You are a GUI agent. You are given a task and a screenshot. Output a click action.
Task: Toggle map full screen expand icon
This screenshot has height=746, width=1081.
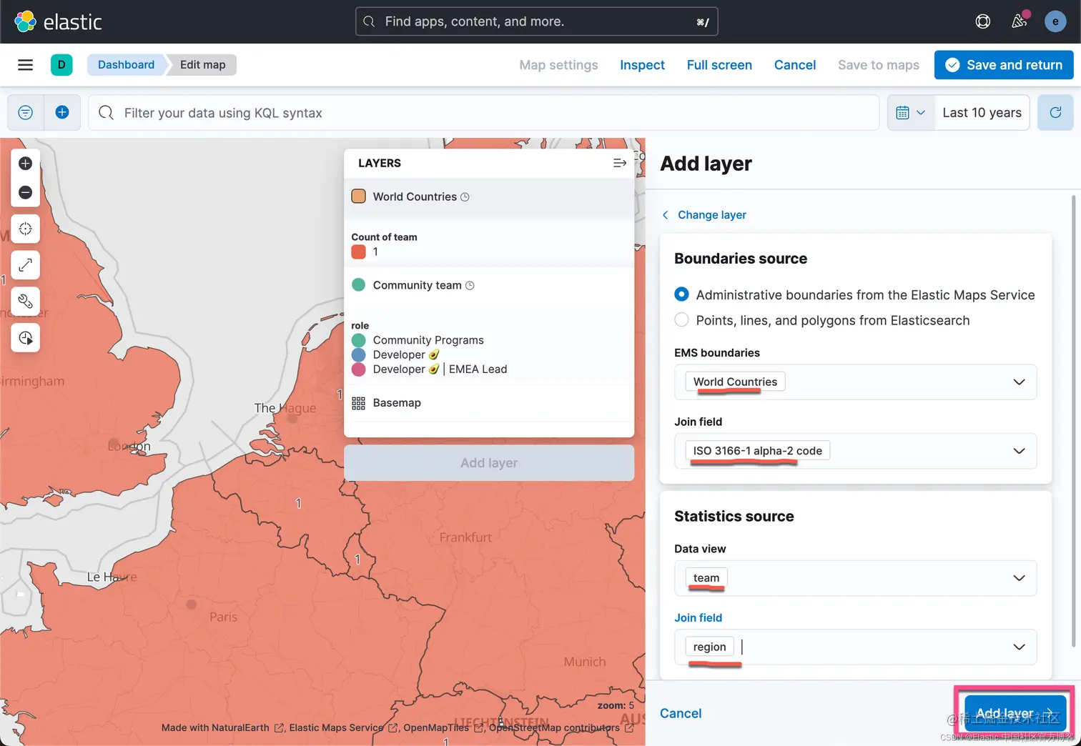(26, 265)
